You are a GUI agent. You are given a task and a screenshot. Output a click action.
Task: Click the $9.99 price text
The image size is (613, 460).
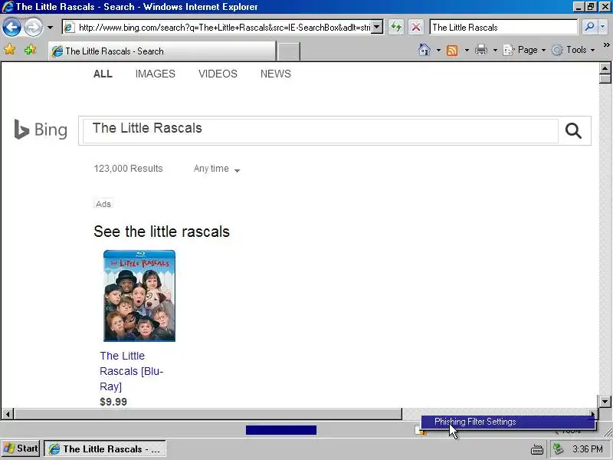113,402
